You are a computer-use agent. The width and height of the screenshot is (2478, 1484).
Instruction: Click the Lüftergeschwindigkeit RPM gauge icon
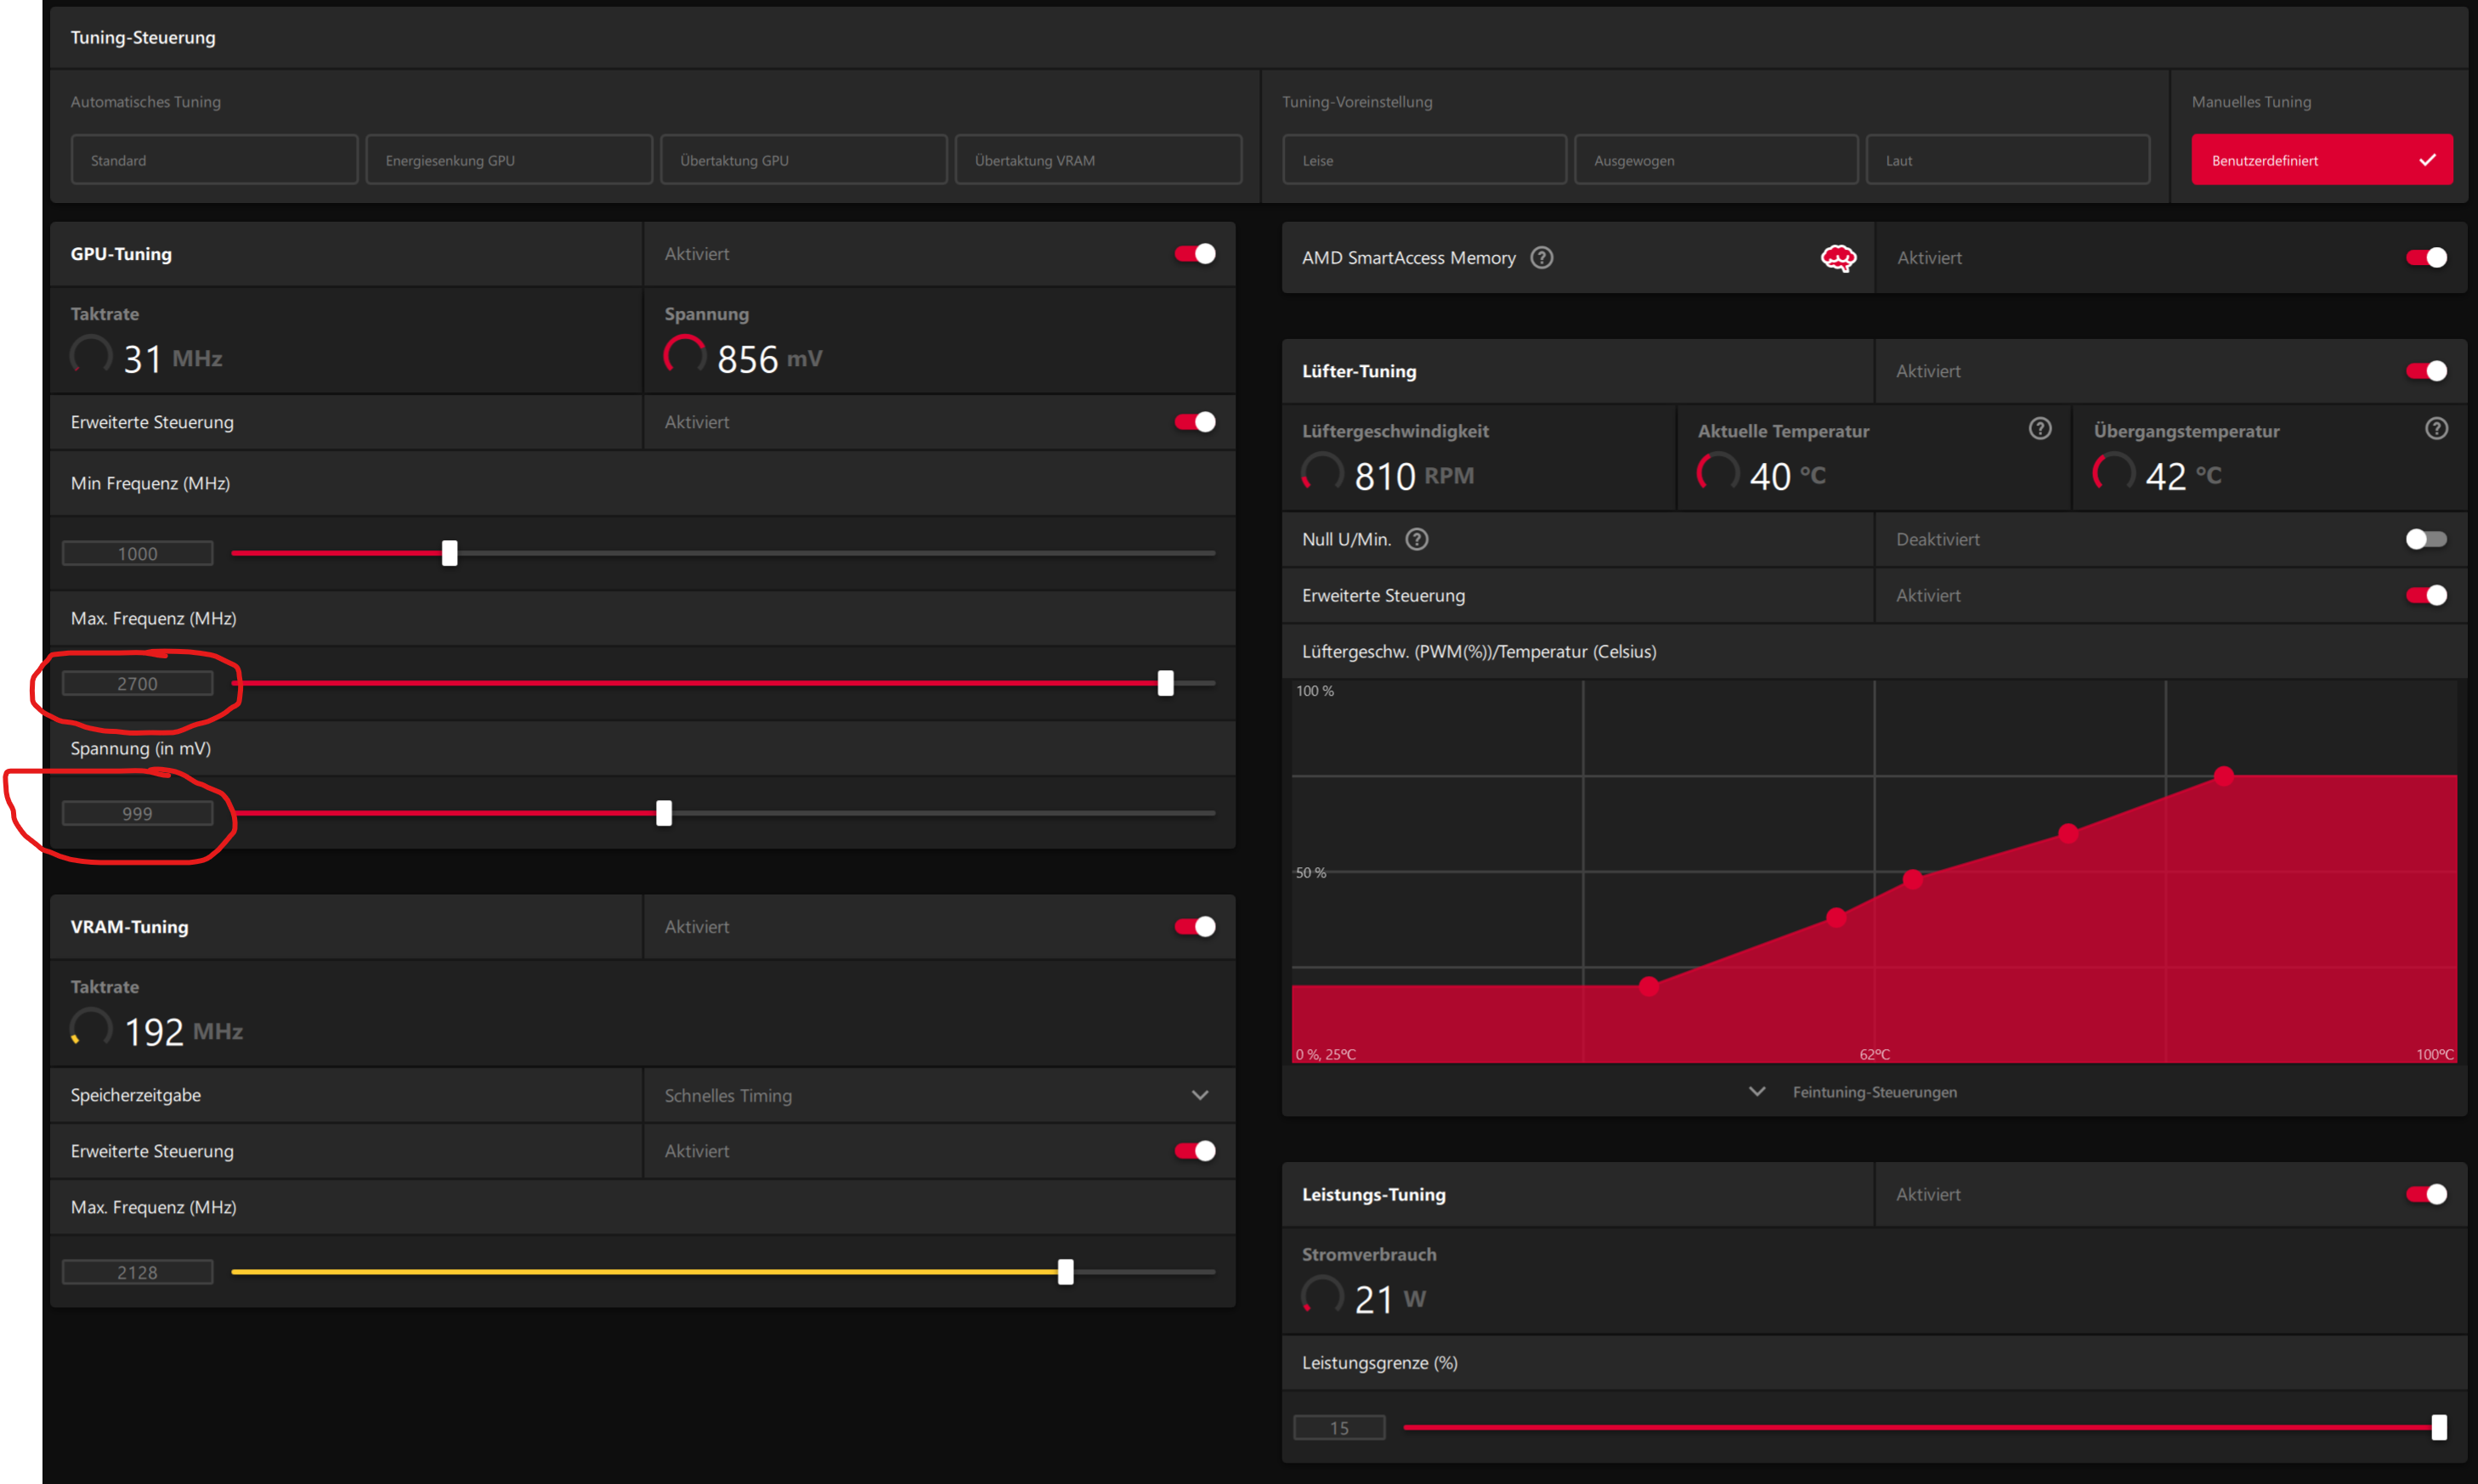tap(1321, 472)
